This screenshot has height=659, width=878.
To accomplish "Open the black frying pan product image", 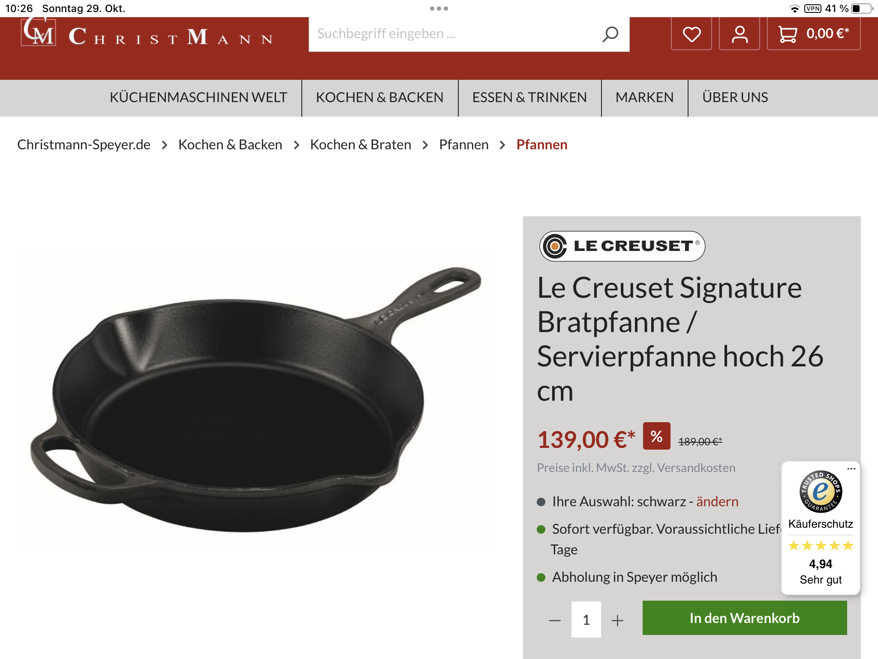I will click(256, 399).
